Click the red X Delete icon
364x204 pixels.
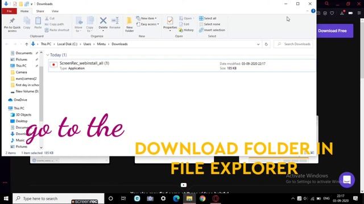point(103,20)
